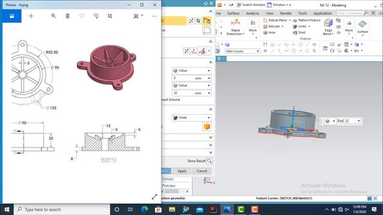Collapse the Direction section chevron

coord(211,42)
